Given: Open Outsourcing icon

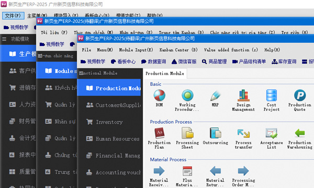Looking at the screenshot, I should (215, 133).
